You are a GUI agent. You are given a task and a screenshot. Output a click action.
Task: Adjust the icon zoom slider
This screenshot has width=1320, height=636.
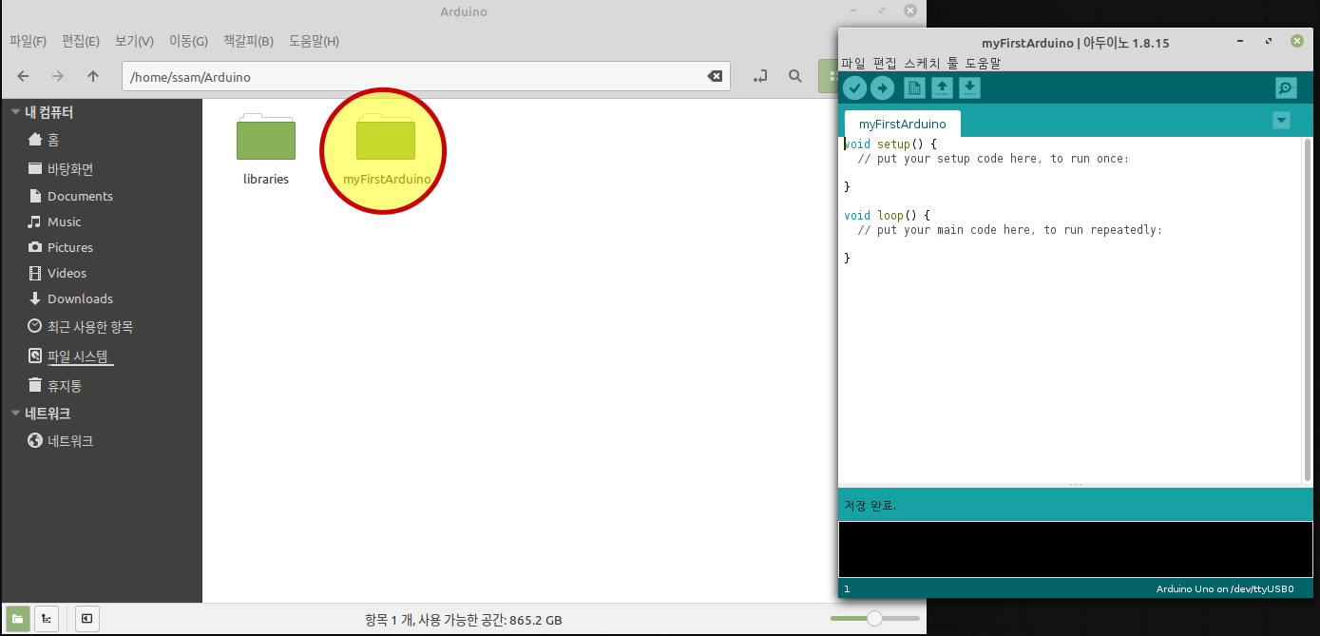(874, 619)
